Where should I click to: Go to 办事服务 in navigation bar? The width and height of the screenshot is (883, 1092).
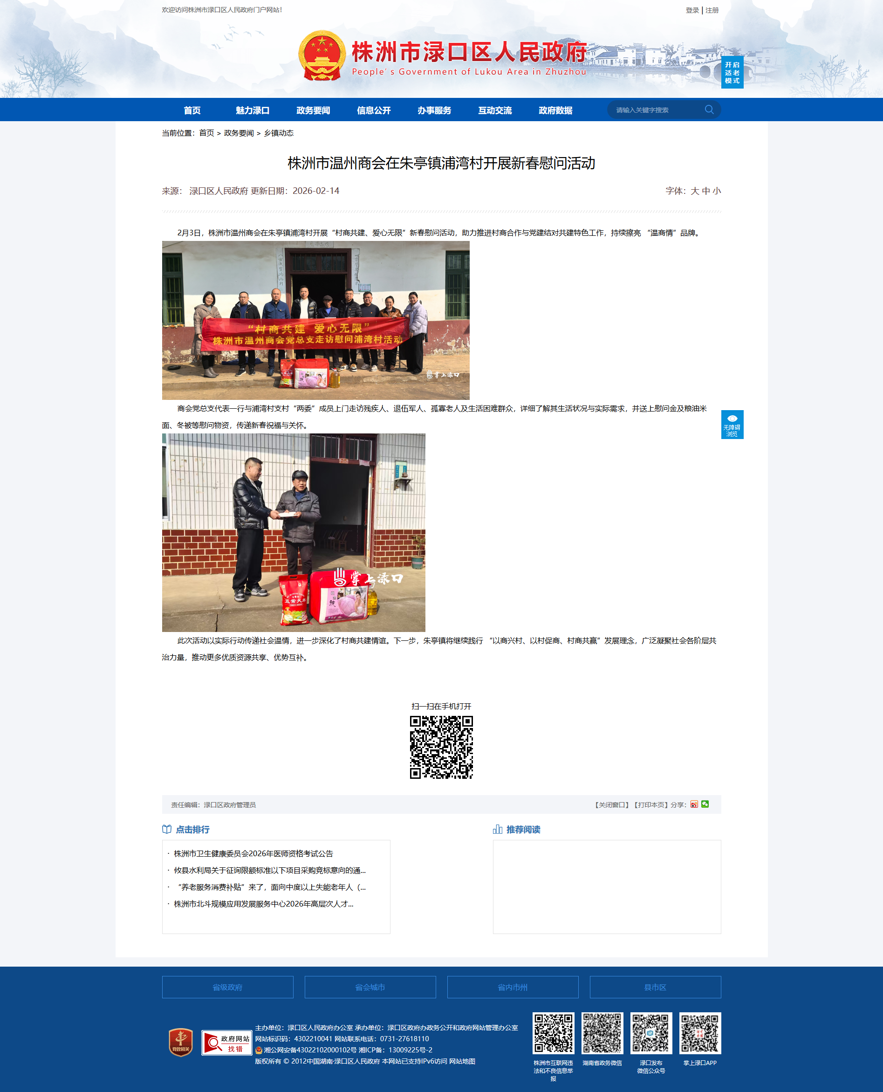pyautogui.click(x=434, y=110)
